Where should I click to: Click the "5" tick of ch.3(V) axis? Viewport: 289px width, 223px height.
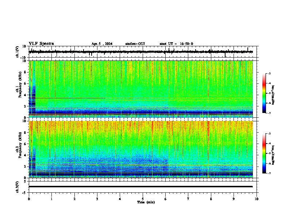coord(25,181)
